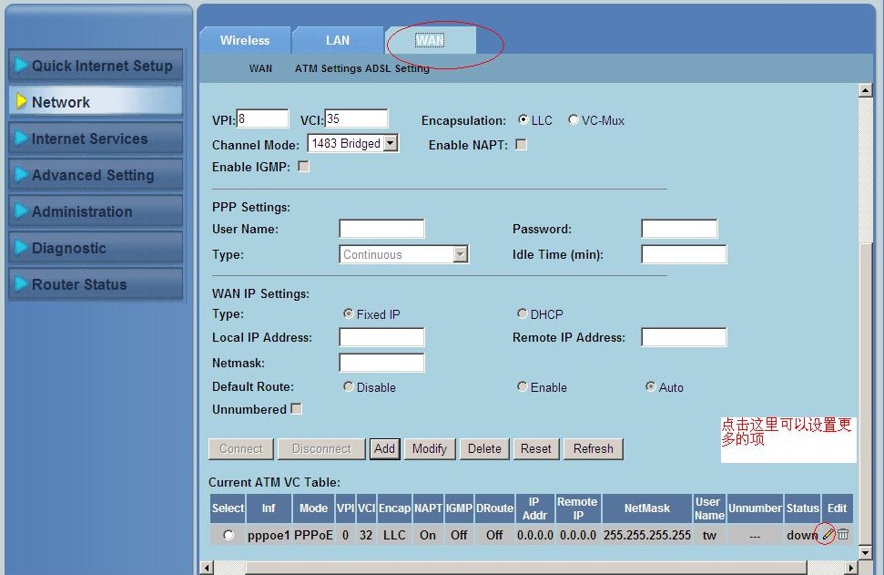Click the horizontal scrollbar thumb

tap(526, 567)
